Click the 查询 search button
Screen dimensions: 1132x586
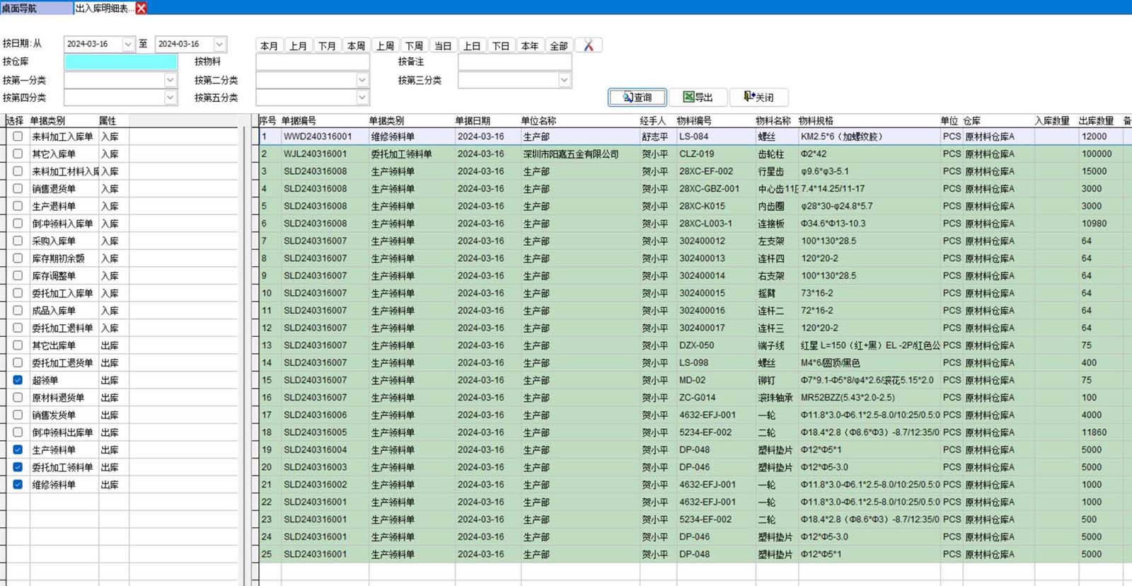637,97
